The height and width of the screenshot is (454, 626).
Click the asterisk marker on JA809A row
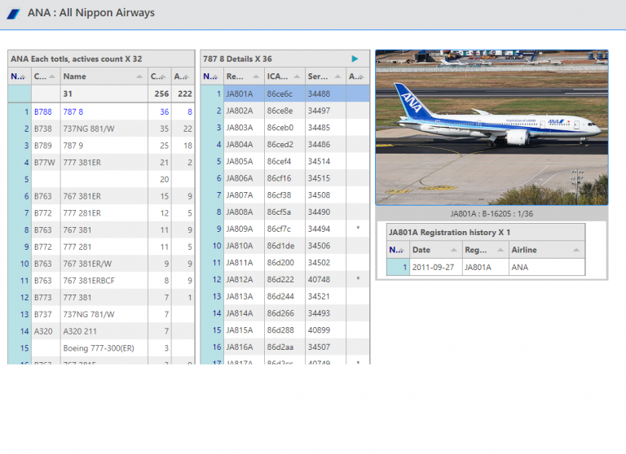[357, 229]
